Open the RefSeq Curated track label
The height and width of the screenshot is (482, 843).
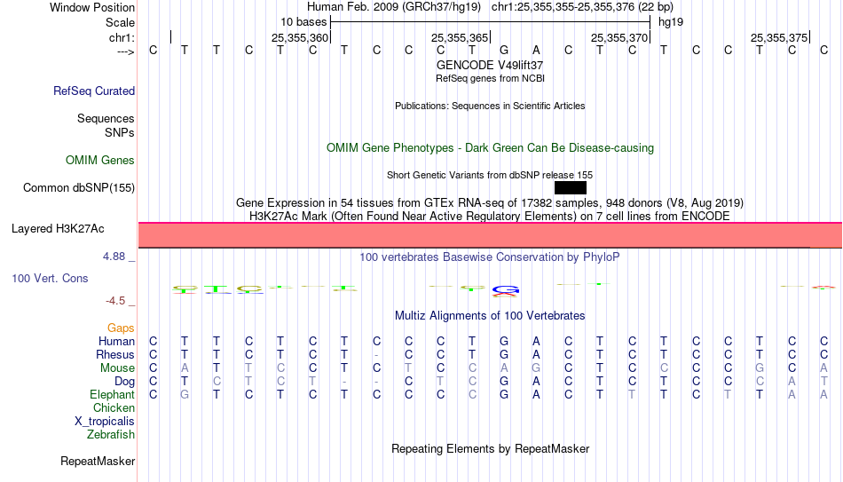[94, 91]
